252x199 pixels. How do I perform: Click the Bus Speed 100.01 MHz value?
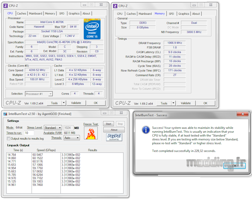tap(37, 79)
